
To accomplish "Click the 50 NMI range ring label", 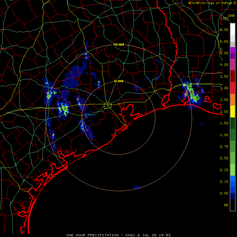I will pyautogui.click(x=119, y=81).
